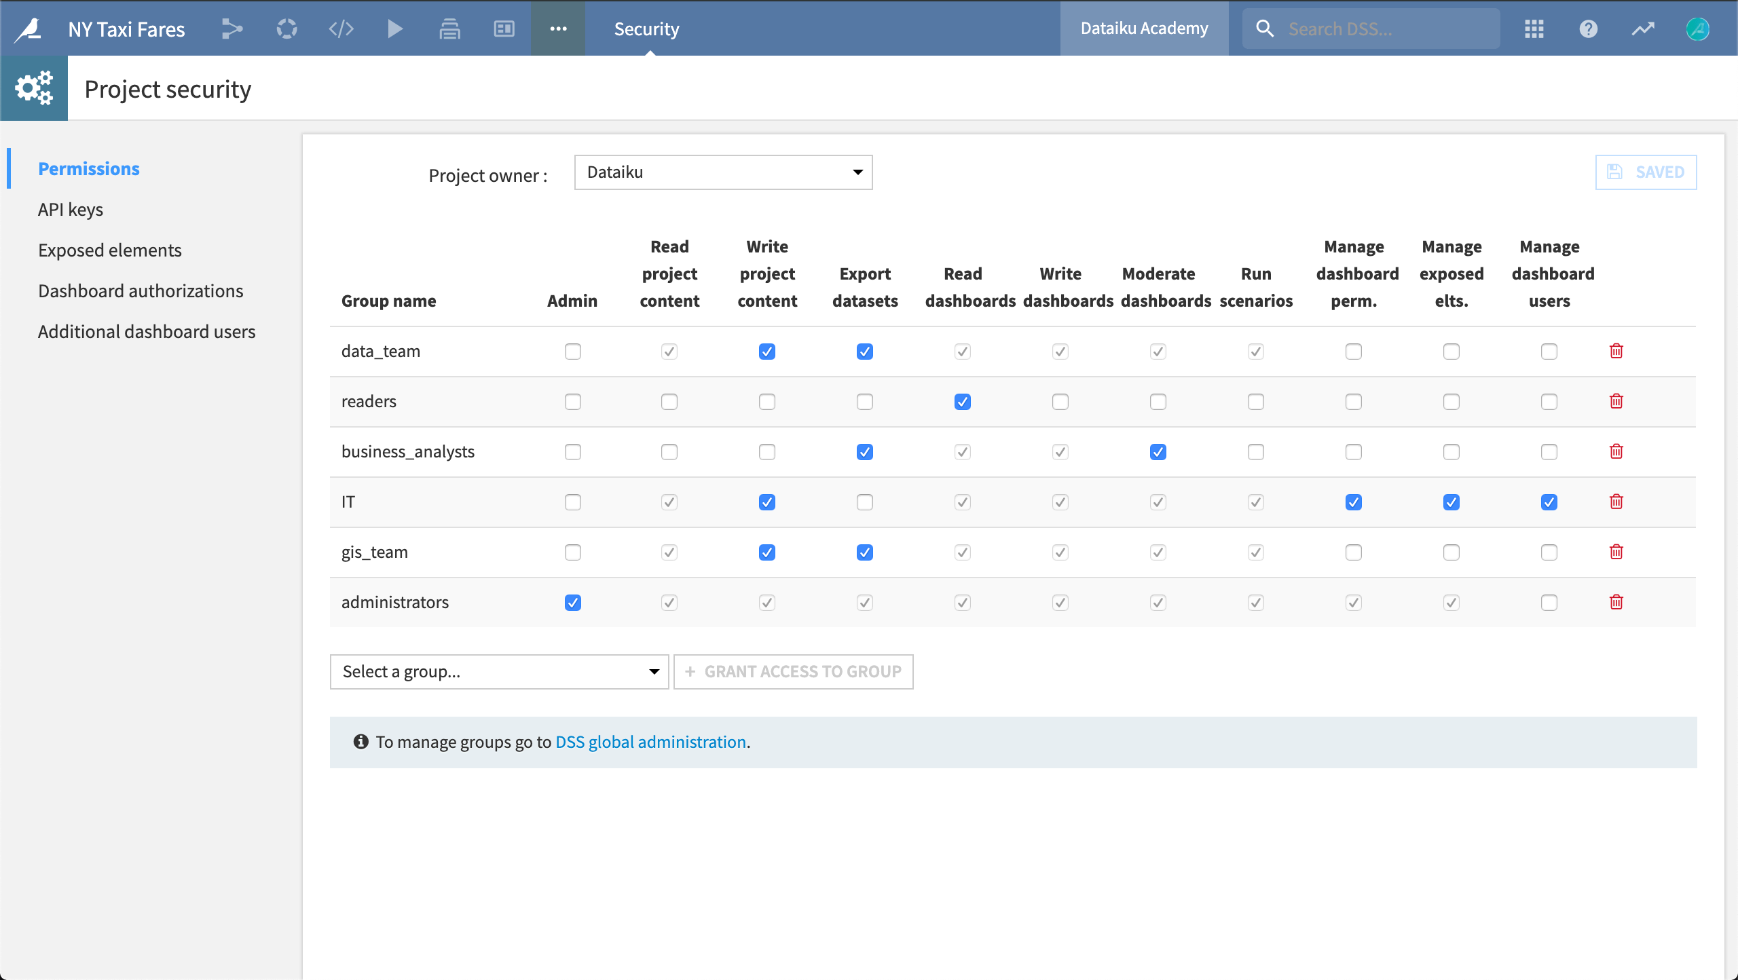Uncheck Read dashboards for readers
Image resolution: width=1738 pixels, height=980 pixels.
(963, 402)
